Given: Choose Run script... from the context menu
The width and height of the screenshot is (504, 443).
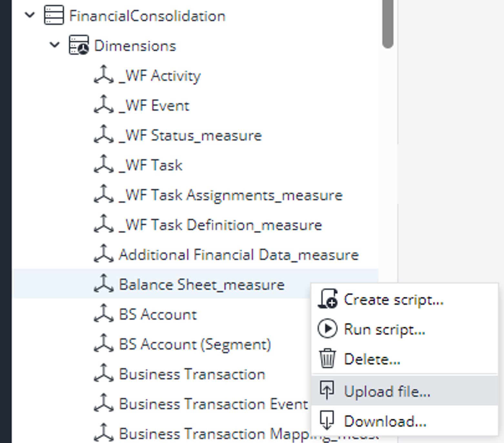Looking at the screenshot, I should pos(405,329).
